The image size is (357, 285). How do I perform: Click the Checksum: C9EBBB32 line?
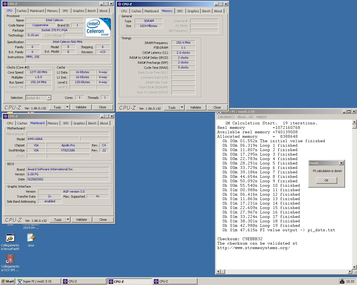point(240,239)
